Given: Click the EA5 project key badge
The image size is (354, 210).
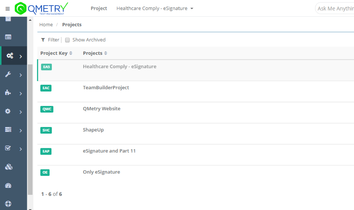Looking at the screenshot, I should click(x=46, y=67).
